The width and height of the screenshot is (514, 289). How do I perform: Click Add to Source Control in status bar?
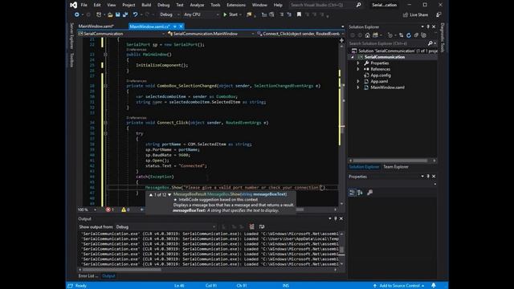398,286
